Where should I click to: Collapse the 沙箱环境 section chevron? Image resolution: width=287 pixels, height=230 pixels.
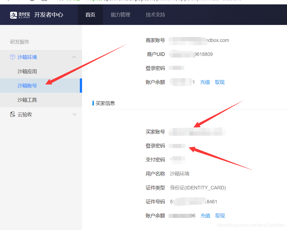coord(74,57)
